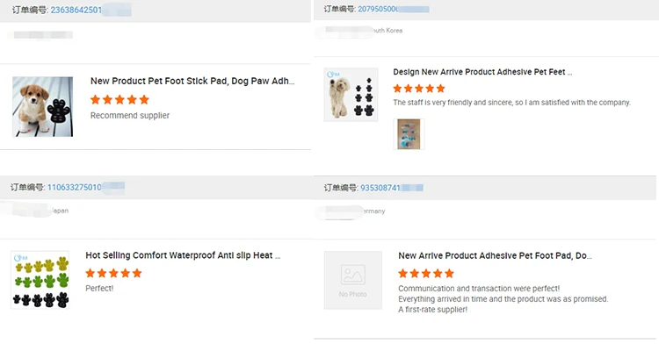Open order number starting with 110633275010

pyautogui.click(x=74, y=187)
